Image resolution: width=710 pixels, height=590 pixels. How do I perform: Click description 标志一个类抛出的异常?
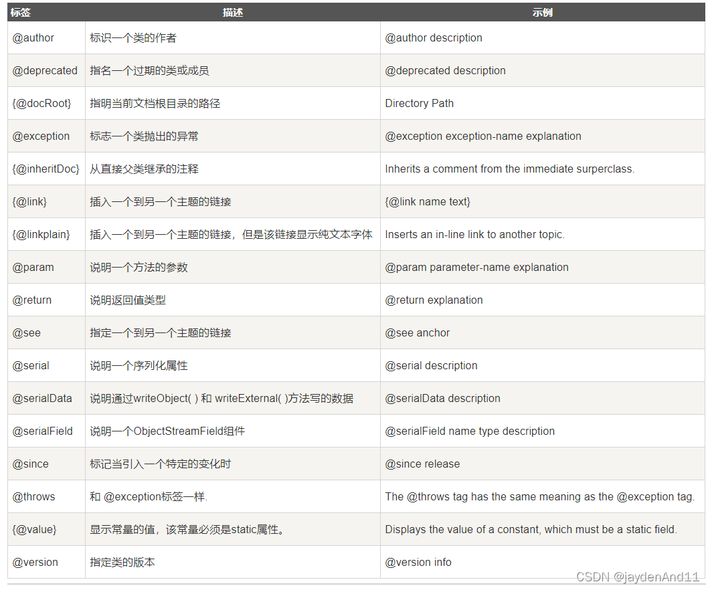click(144, 136)
